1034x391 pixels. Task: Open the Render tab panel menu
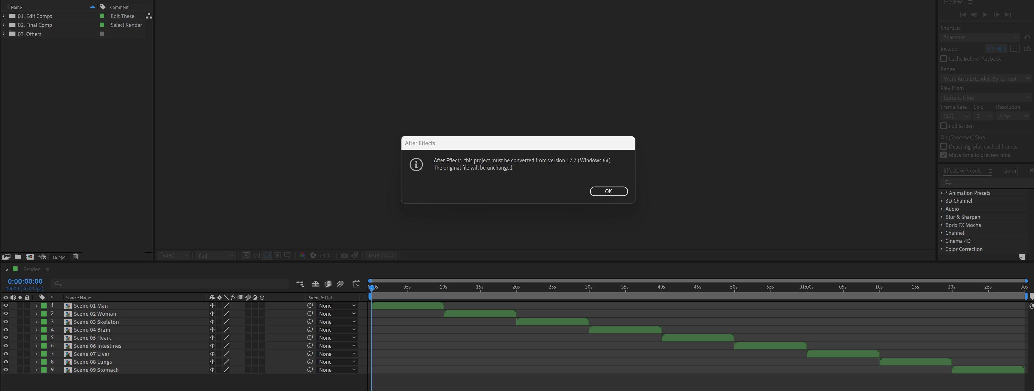47,269
